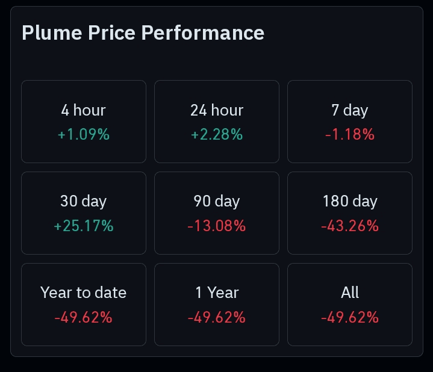Select the 24 hour label
This screenshot has height=372, width=433.
(x=217, y=110)
